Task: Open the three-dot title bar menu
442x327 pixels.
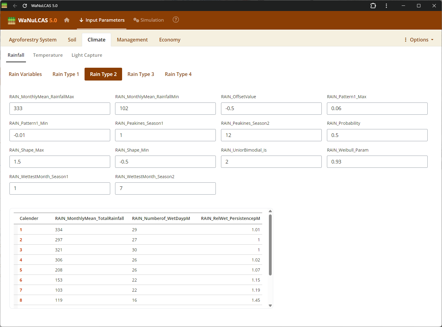Action: point(386,6)
